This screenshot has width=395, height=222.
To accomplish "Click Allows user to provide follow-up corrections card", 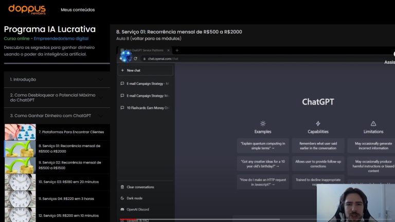I will (318, 164).
